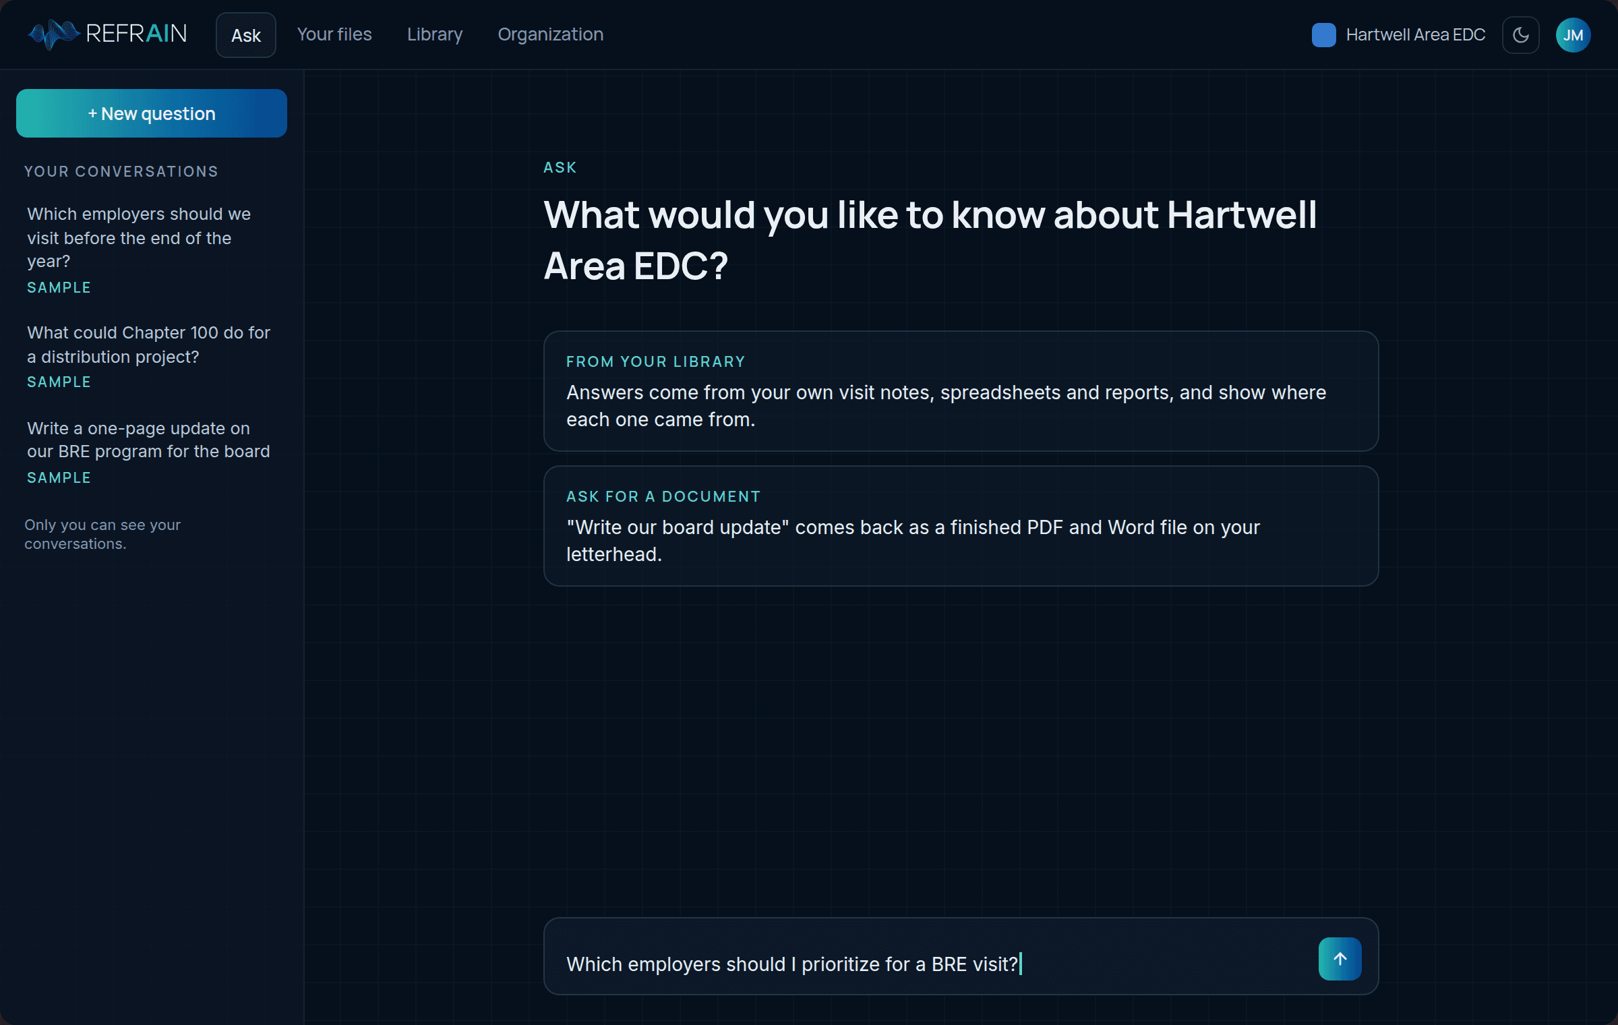This screenshot has width=1618, height=1025.
Task: Click the Your Conversations heading
Action: pyautogui.click(x=121, y=171)
